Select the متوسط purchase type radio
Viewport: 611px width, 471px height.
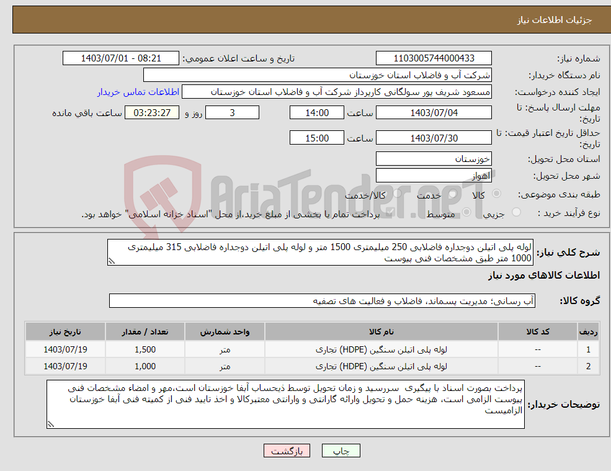[x=466, y=212]
